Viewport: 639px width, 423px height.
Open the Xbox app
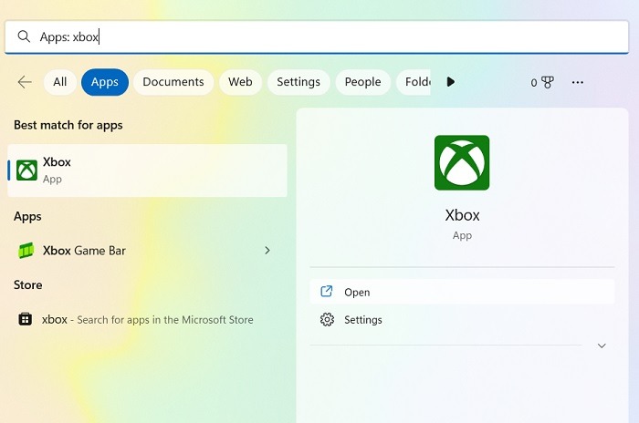click(x=462, y=292)
